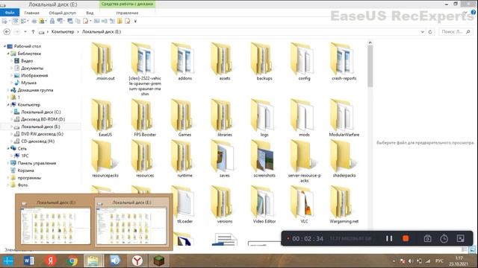Click the yellow archive folder toolbar icon

119,21
